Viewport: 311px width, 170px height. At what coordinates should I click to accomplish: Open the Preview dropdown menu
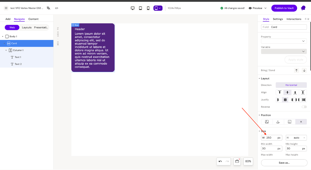click(257, 8)
